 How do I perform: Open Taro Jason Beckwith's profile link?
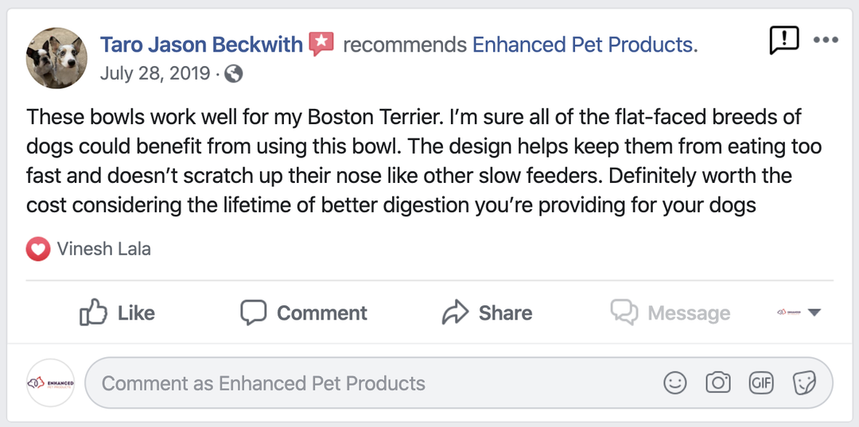click(202, 45)
